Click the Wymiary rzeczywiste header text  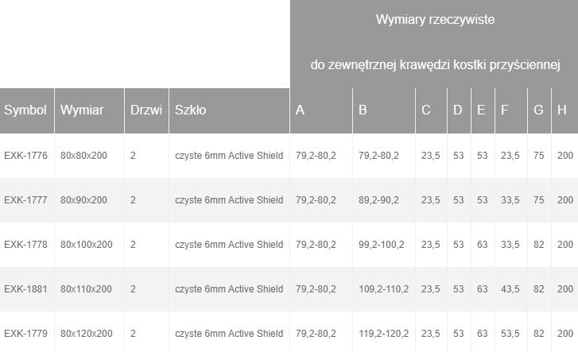click(435, 19)
